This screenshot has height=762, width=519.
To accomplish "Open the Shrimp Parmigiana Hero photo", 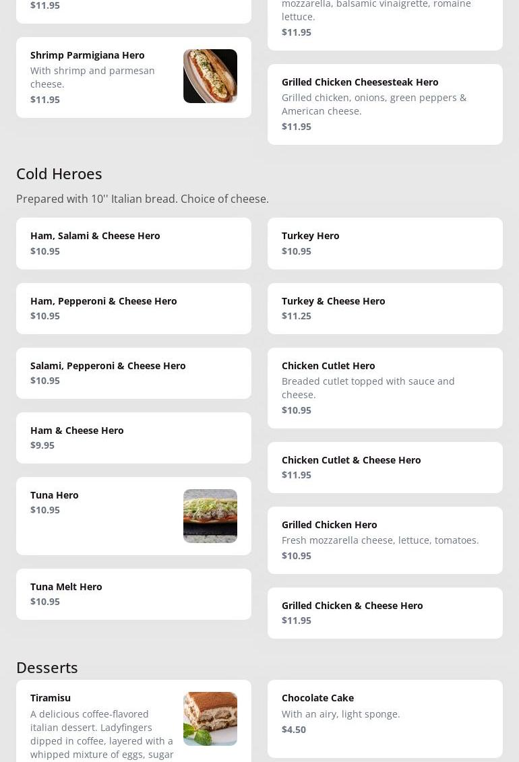I will click(210, 76).
